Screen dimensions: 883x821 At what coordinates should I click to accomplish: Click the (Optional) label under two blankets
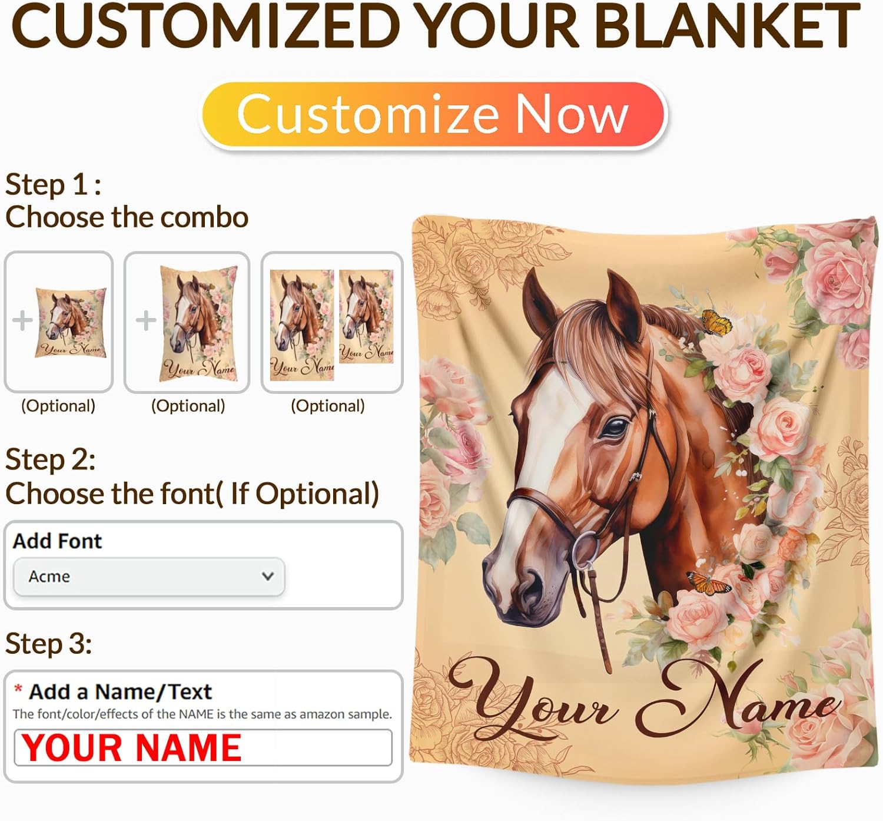click(328, 406)
